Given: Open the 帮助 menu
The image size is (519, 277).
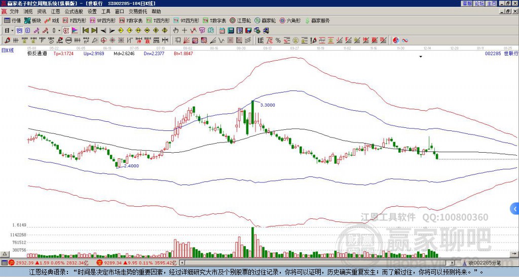Looking at the screenshot, I should pyautogui.click(x=156, y=12).
